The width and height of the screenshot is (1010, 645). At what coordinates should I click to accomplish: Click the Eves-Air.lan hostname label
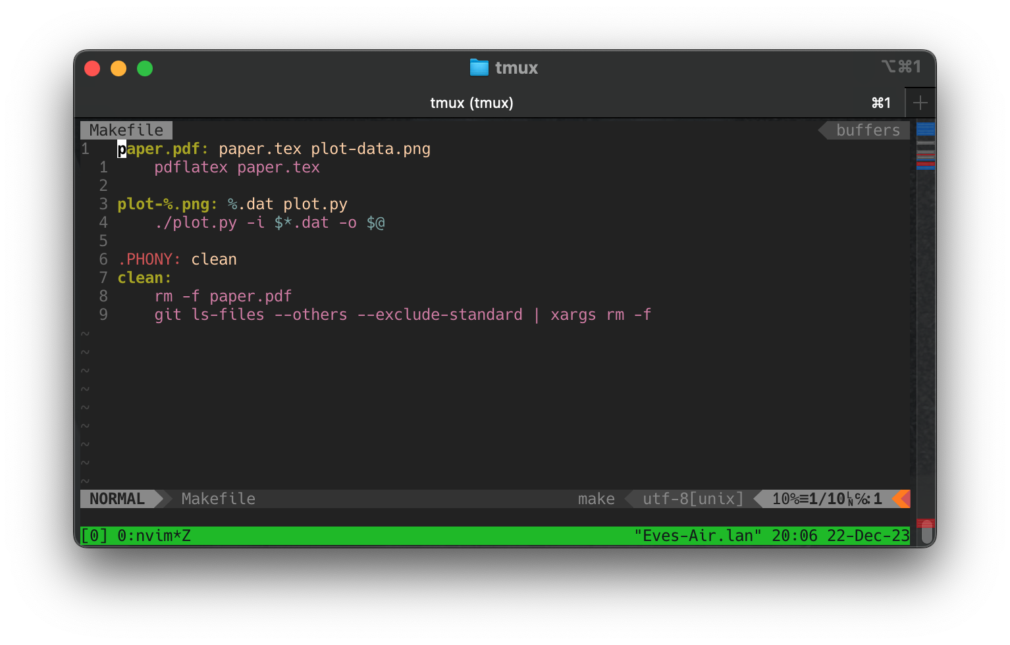pos(699,535)
